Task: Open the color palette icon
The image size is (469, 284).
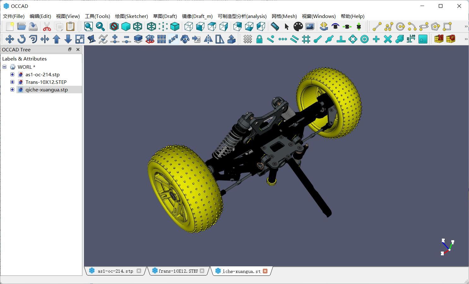Action: pyautogui.click(x=298, y=26)
